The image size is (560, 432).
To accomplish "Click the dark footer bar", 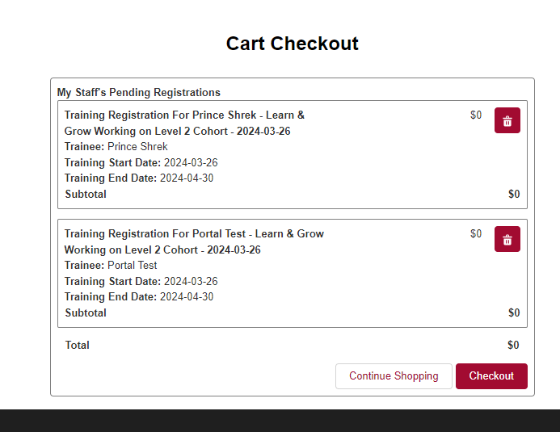I will tap(280, 421).
